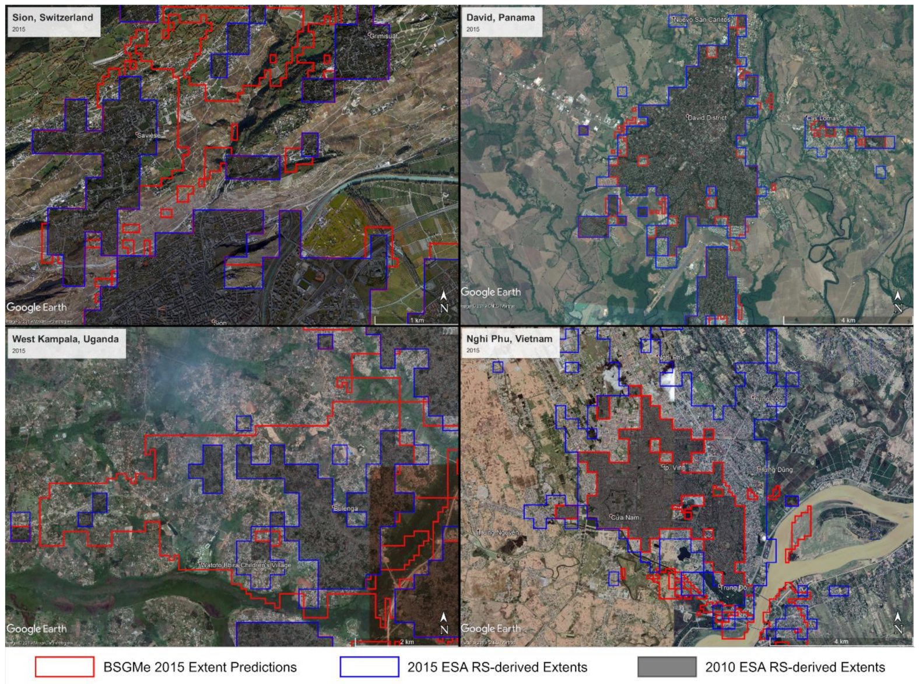Click the '4 km' scale bar in Nghi Phu panel
Viewport: 919px width, 684px height.
pos(841,641)
